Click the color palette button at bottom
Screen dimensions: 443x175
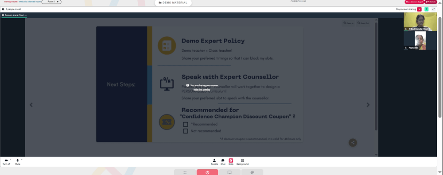coord(253,172)
